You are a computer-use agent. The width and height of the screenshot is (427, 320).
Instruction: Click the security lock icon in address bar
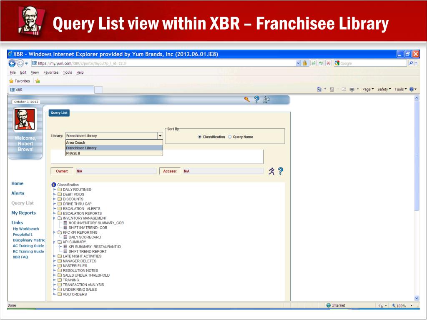tap(305, 63)
